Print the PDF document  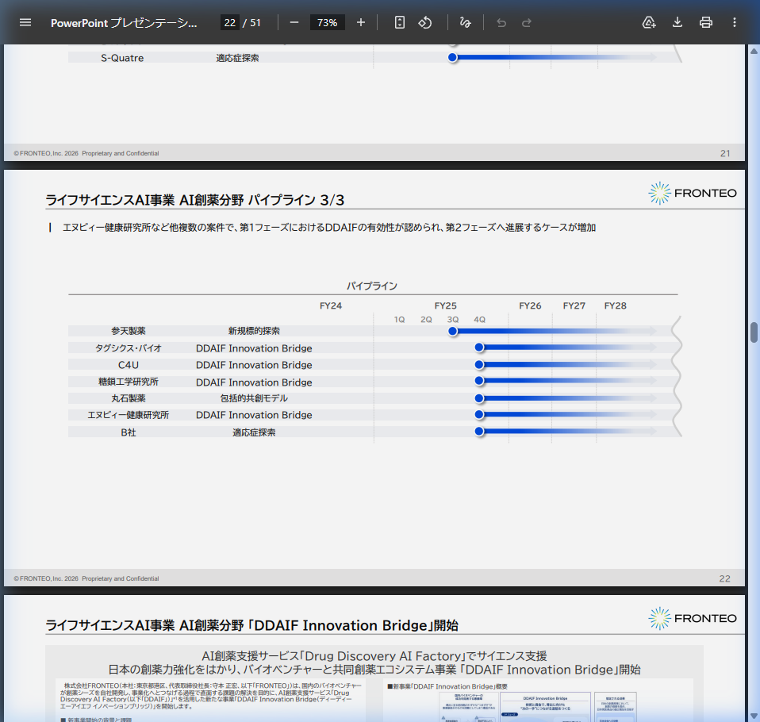point(706,22)
